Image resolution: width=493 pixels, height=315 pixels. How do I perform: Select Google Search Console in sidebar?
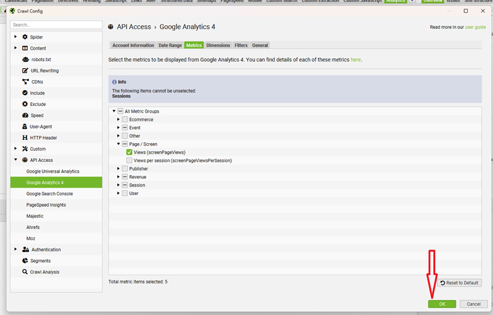(x=56, y=194)
